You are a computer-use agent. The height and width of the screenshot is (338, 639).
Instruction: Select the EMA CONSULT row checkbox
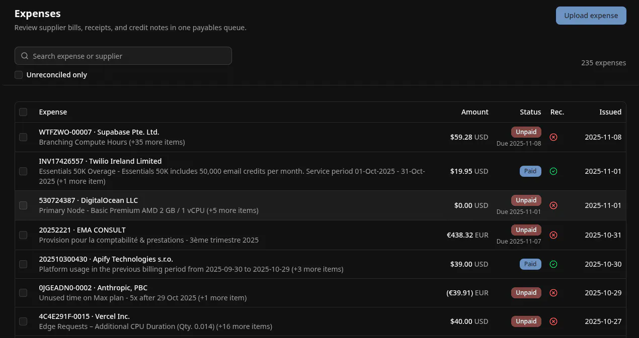pos(23,235)
